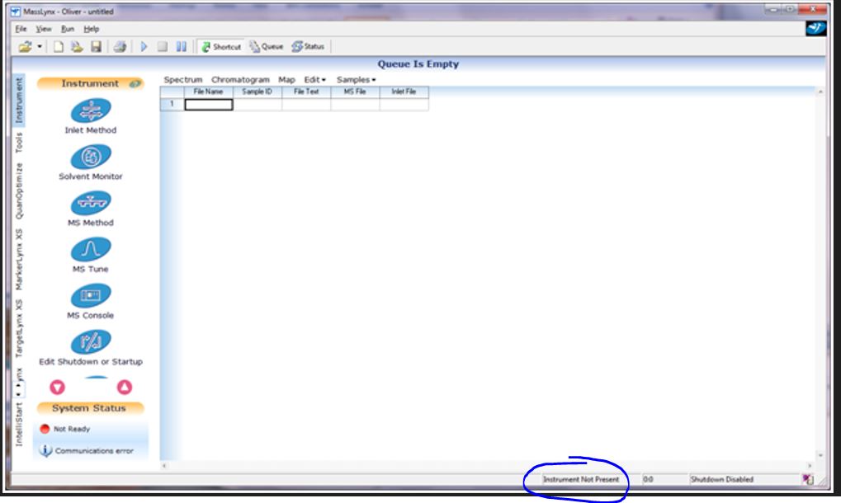Click the vertical tab strip scroll arrows
Screen dimensions: 841x503
[18, 389]
